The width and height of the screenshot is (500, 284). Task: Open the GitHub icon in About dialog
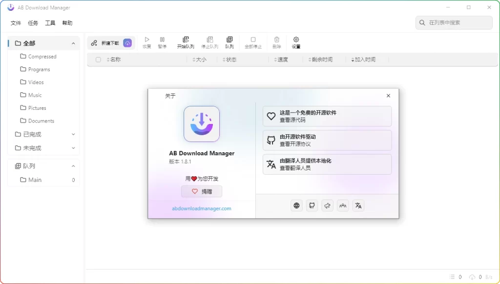[312, 205]
